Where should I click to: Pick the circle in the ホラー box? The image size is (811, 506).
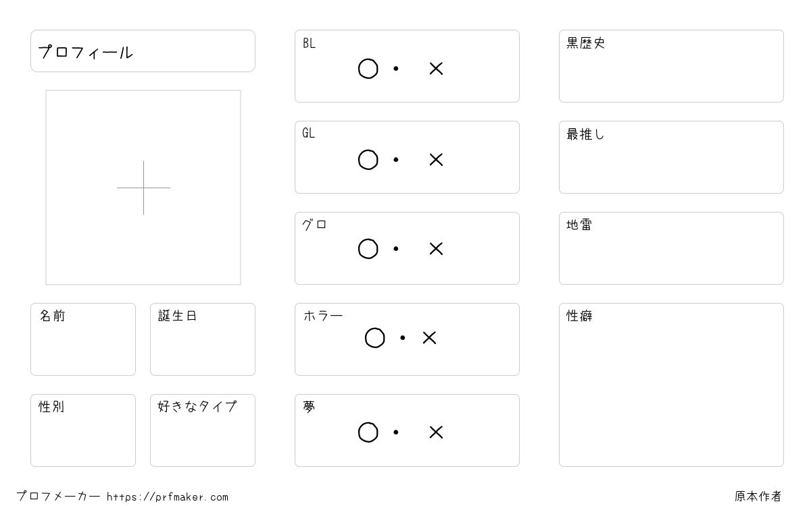[x=374, y=338]
